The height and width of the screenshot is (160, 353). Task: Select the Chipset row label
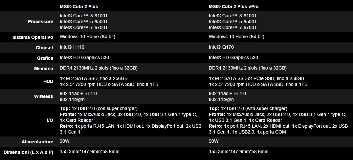tap(44, 48)
